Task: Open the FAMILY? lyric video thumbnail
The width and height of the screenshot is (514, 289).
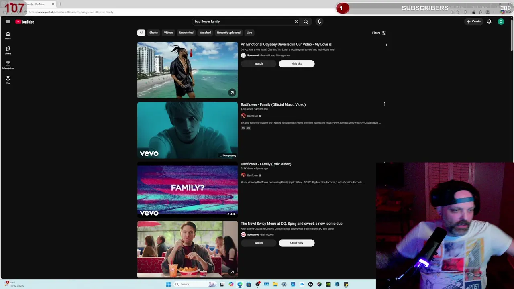Action: coord(187,189)
